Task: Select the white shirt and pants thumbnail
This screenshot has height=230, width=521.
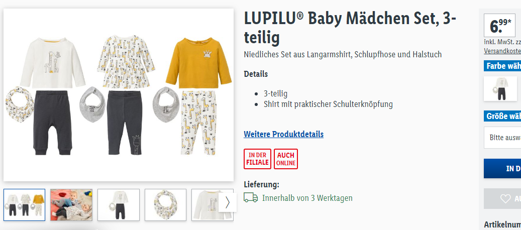Action: 119,205
